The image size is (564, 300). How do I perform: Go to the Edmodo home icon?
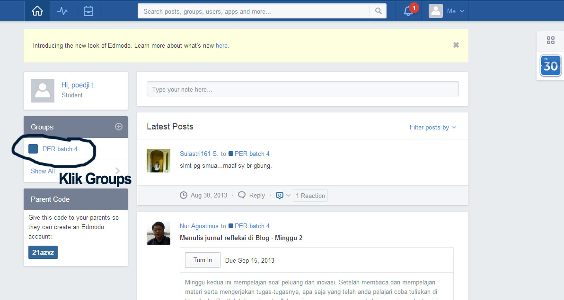tap(37, 11)
